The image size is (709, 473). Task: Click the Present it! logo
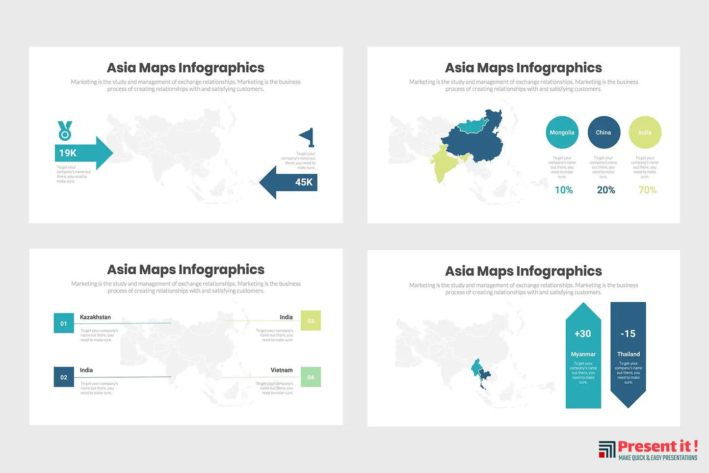click(x=648, y=450)
